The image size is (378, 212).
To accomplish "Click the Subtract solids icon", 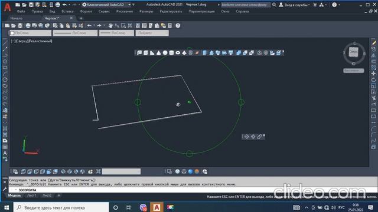I will click(245, 52).
